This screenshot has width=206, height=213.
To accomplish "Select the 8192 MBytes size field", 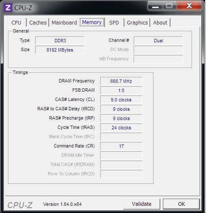I will point(60,50).
